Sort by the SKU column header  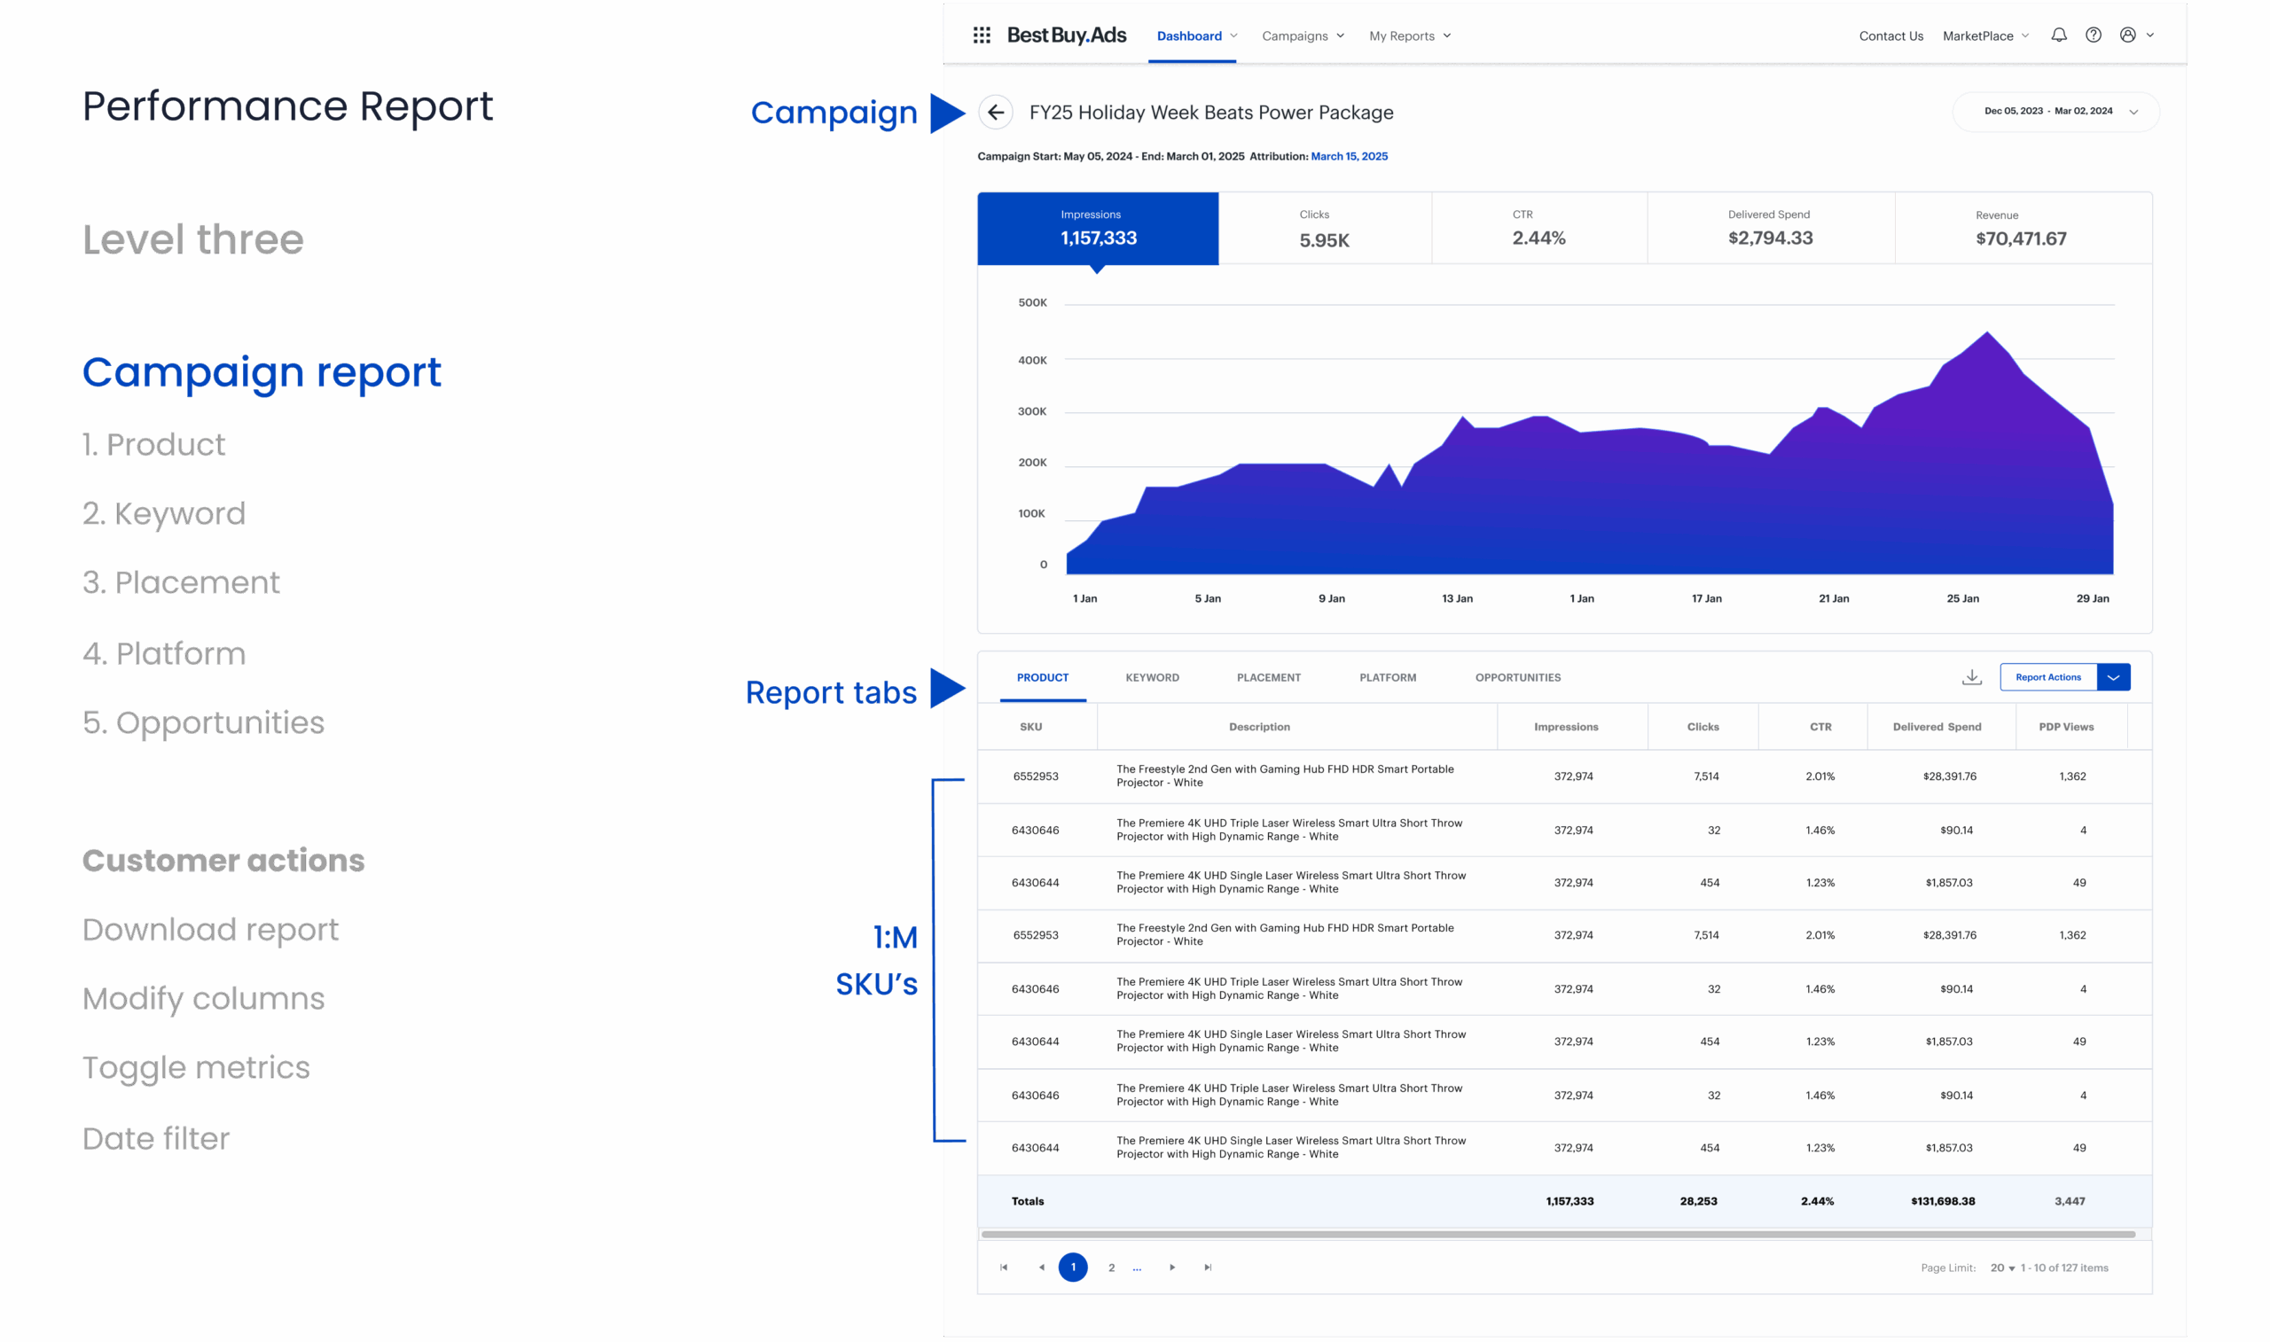pos(1030,727)
